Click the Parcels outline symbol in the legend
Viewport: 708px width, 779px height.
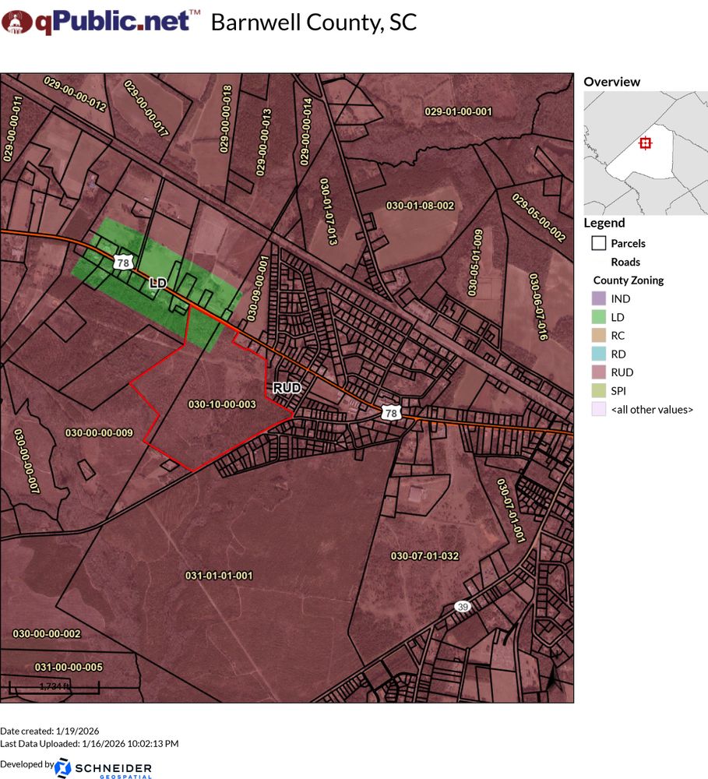tap(598, 243)
